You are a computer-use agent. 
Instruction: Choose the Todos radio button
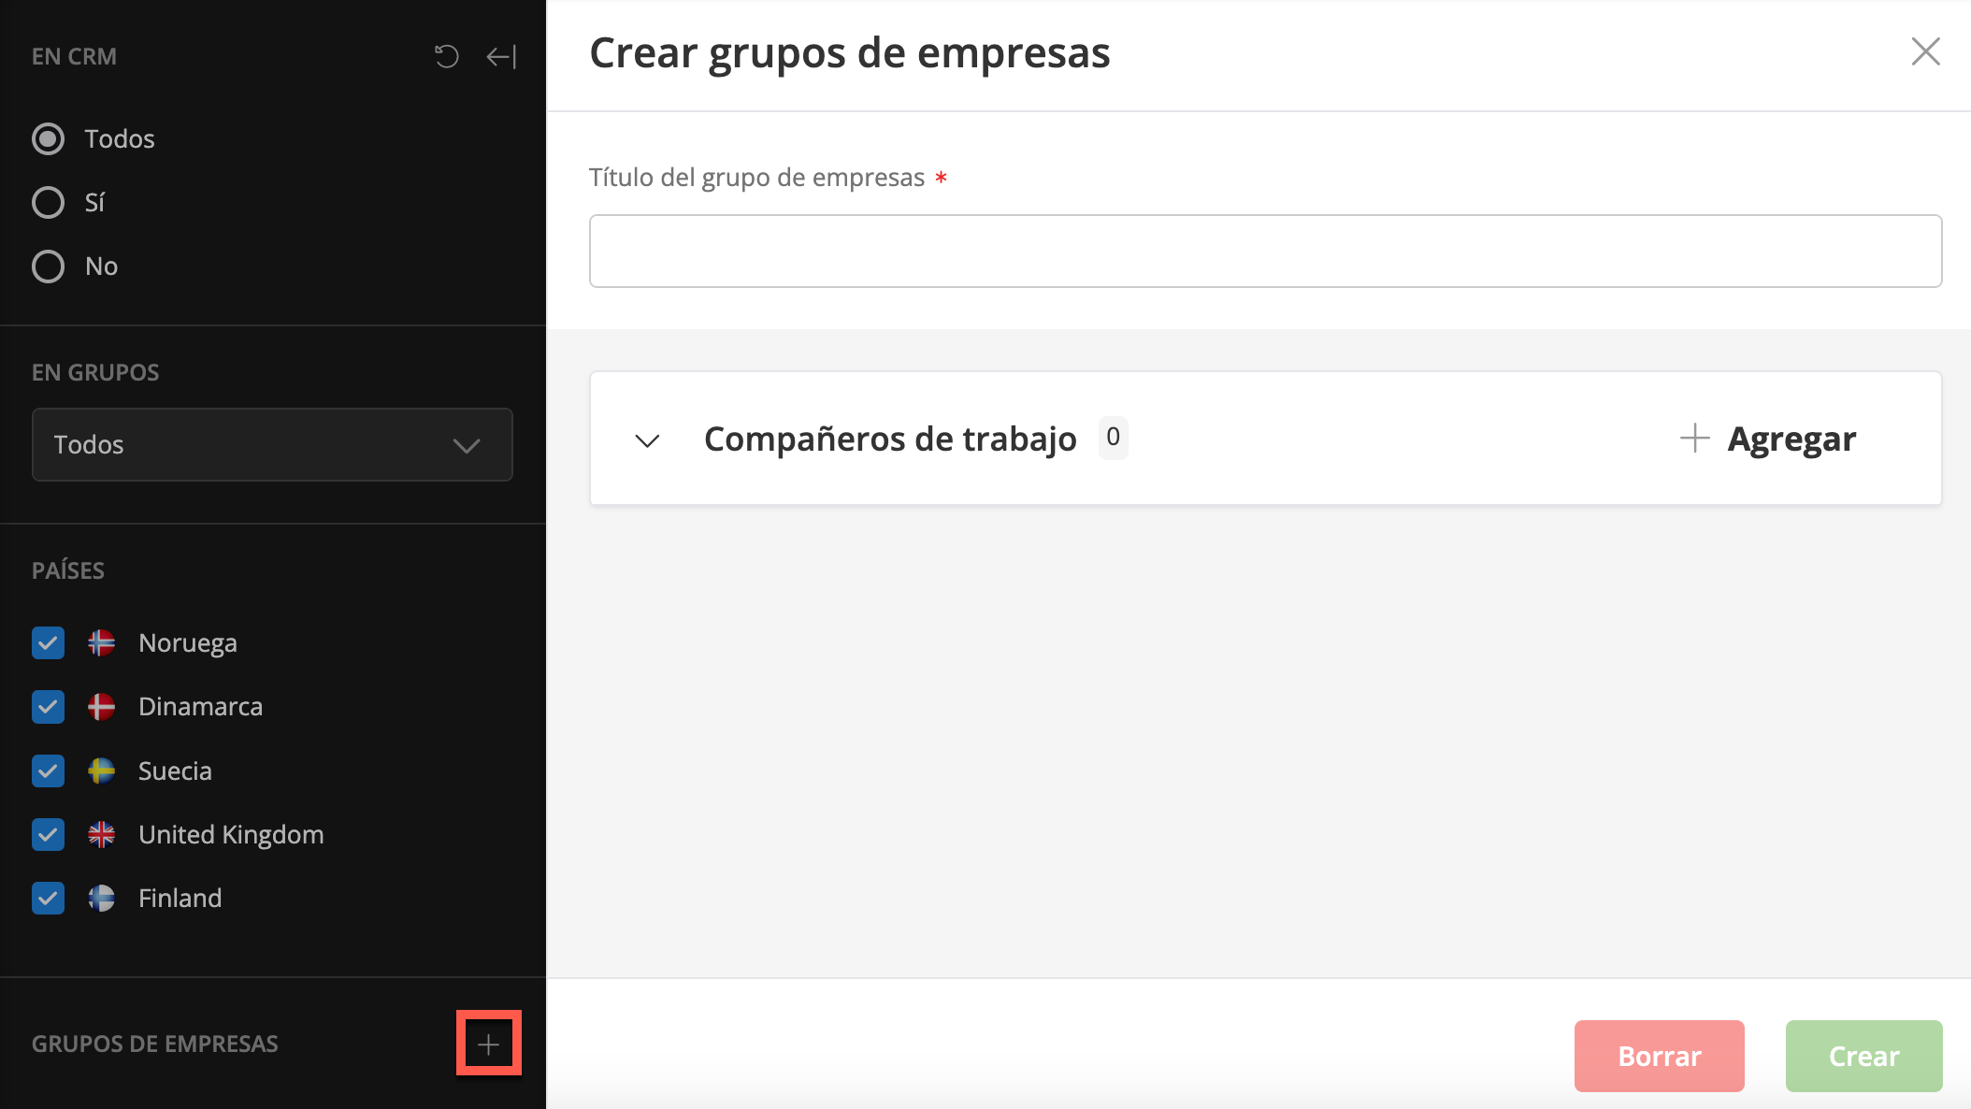click(49, 139)
